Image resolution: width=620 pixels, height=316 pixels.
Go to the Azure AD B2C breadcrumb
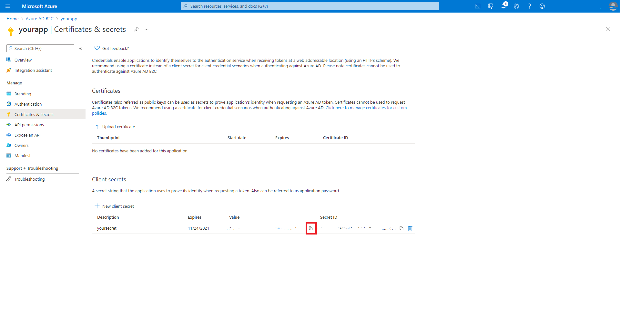[40, 19]
